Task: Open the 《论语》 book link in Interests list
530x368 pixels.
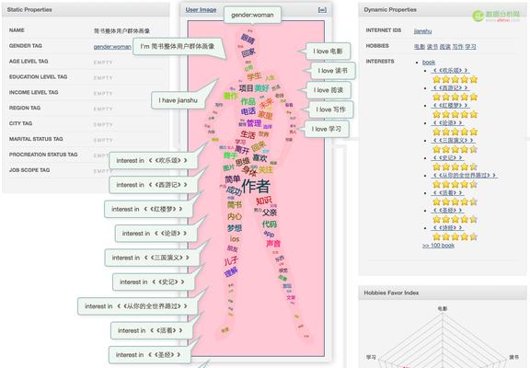Action: coord(448,123)
